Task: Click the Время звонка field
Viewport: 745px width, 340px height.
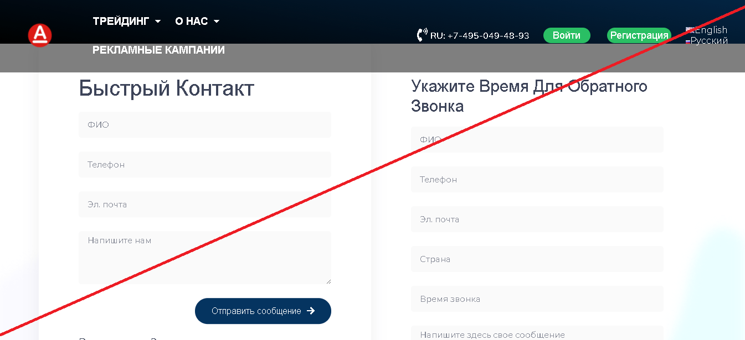Action: 537,299
